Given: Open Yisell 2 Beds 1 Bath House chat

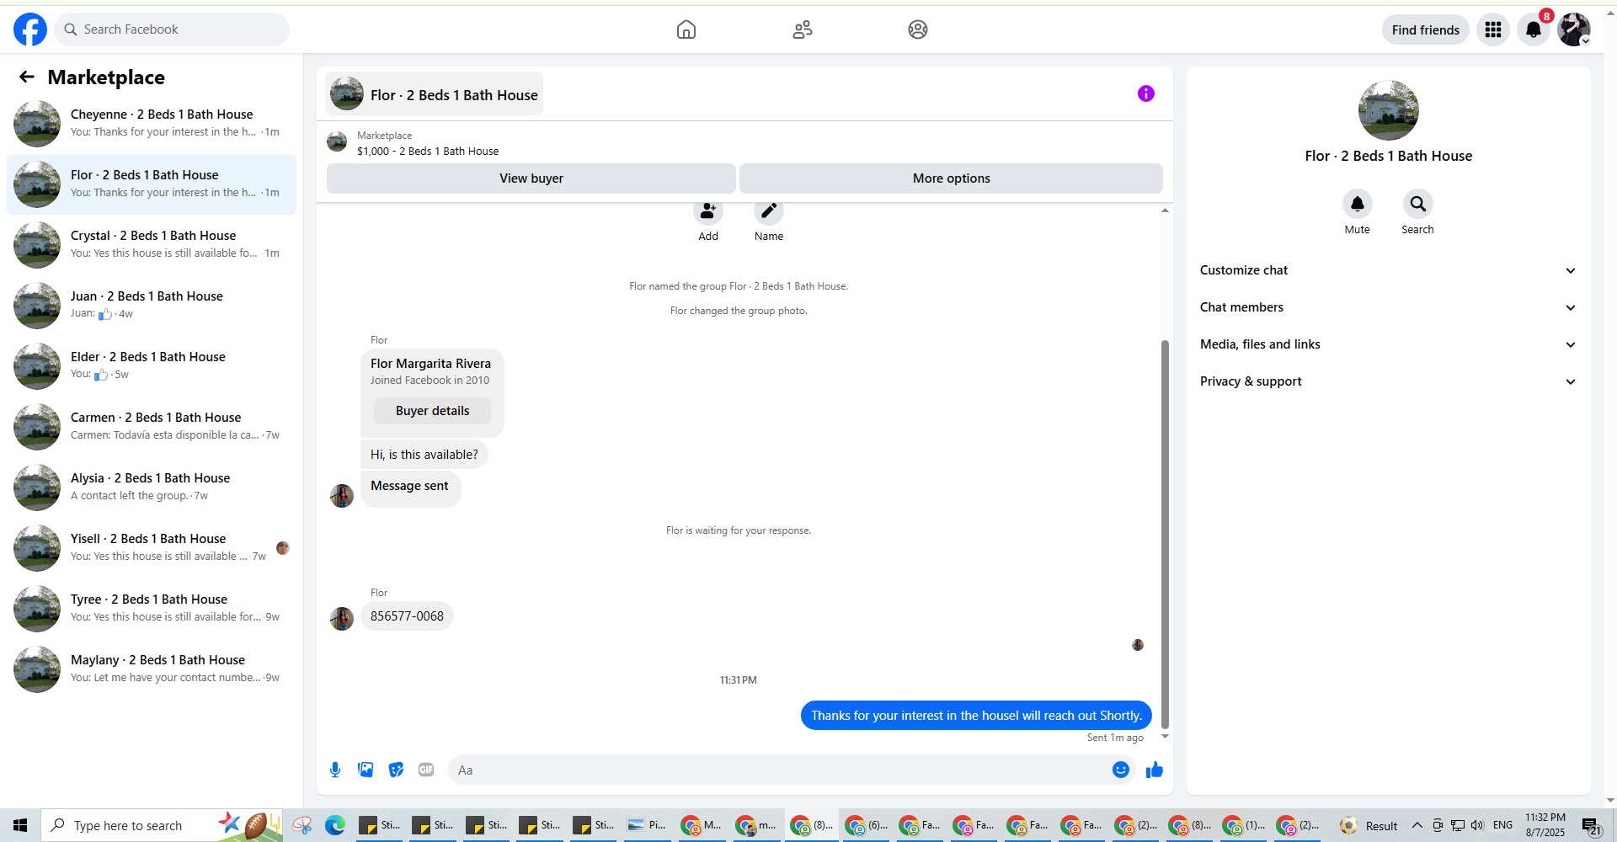Looking at the screenshot, I should (152, 548).
